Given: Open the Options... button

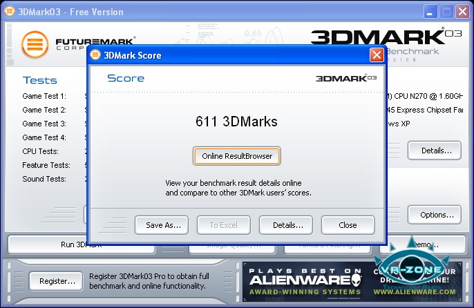Looking at the screenshot, I should 435,215.
